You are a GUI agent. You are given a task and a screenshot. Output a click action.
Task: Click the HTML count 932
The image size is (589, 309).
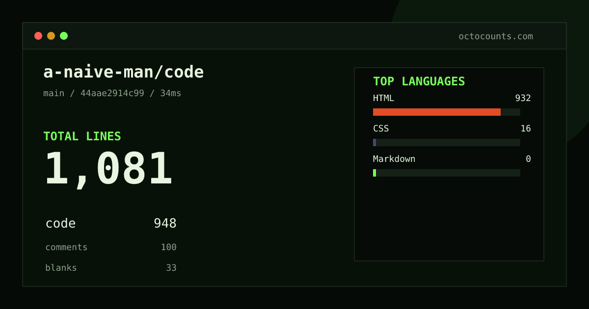pos(523,98)
